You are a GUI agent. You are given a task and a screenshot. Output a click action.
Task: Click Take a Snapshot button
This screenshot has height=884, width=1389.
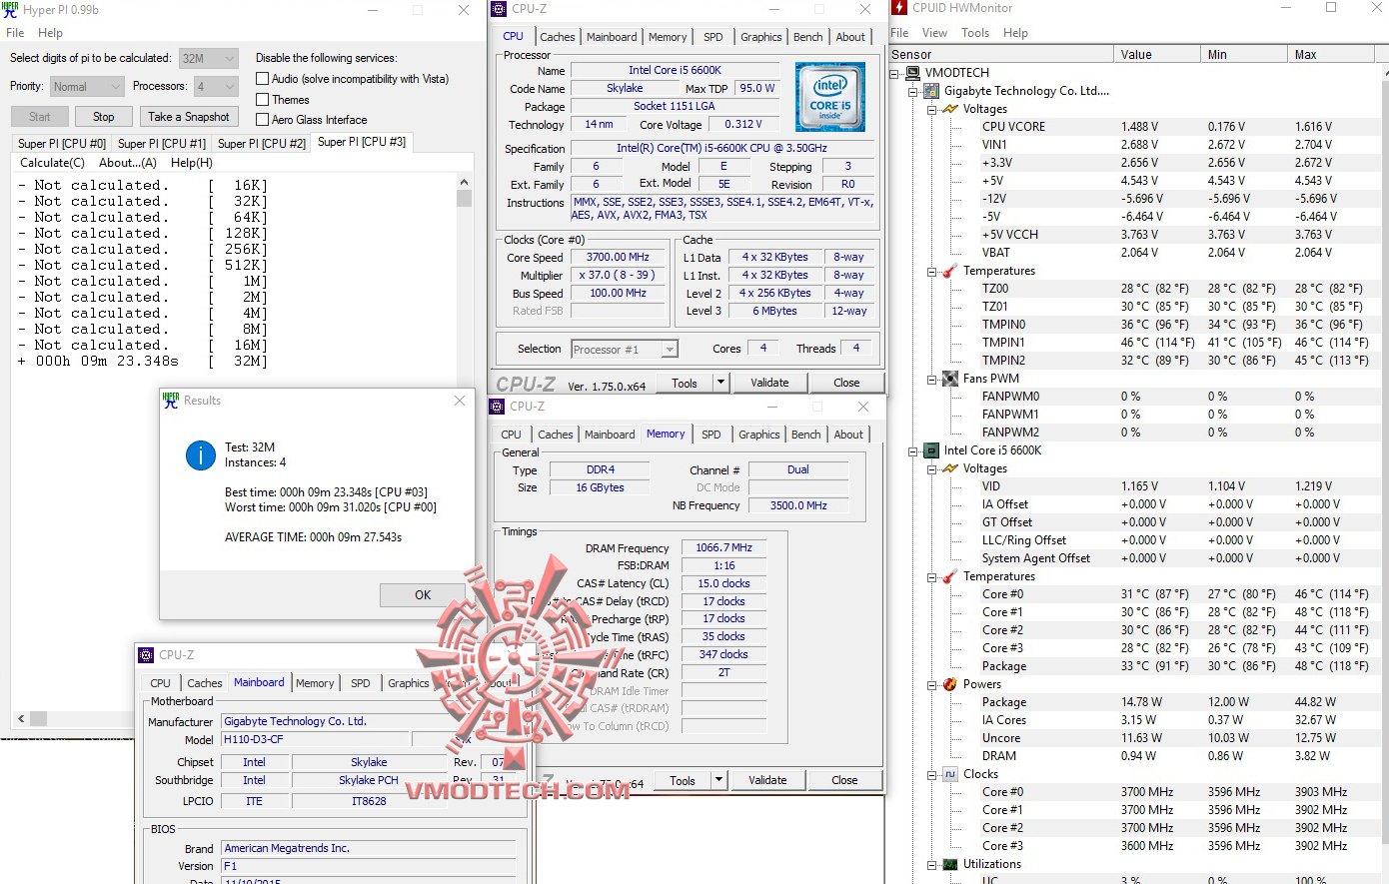[x=189, y=117]
